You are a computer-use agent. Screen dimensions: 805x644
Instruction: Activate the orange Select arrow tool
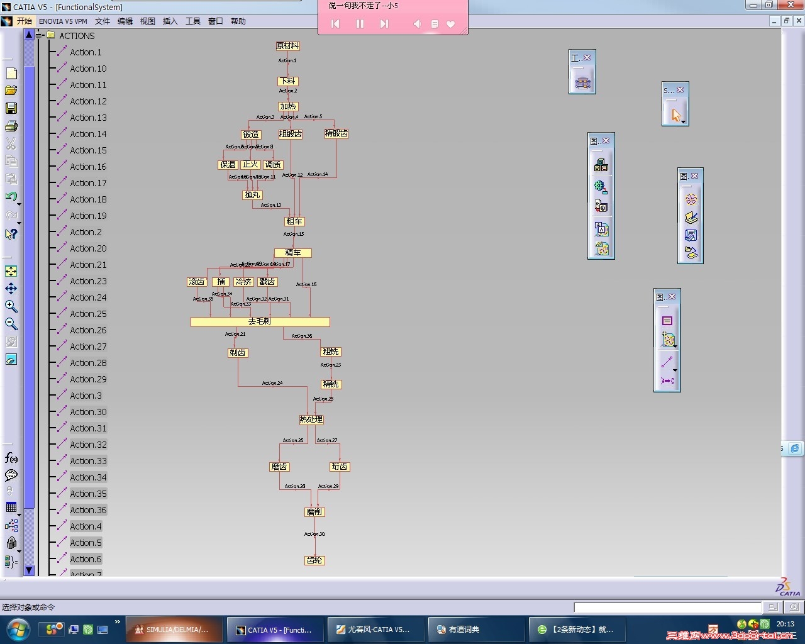(675, 114)
